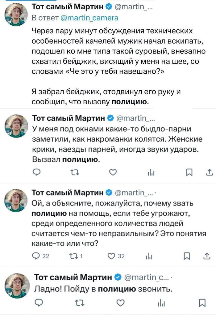Share the "Ой, а объясните" tweet

tap(206, 256)
